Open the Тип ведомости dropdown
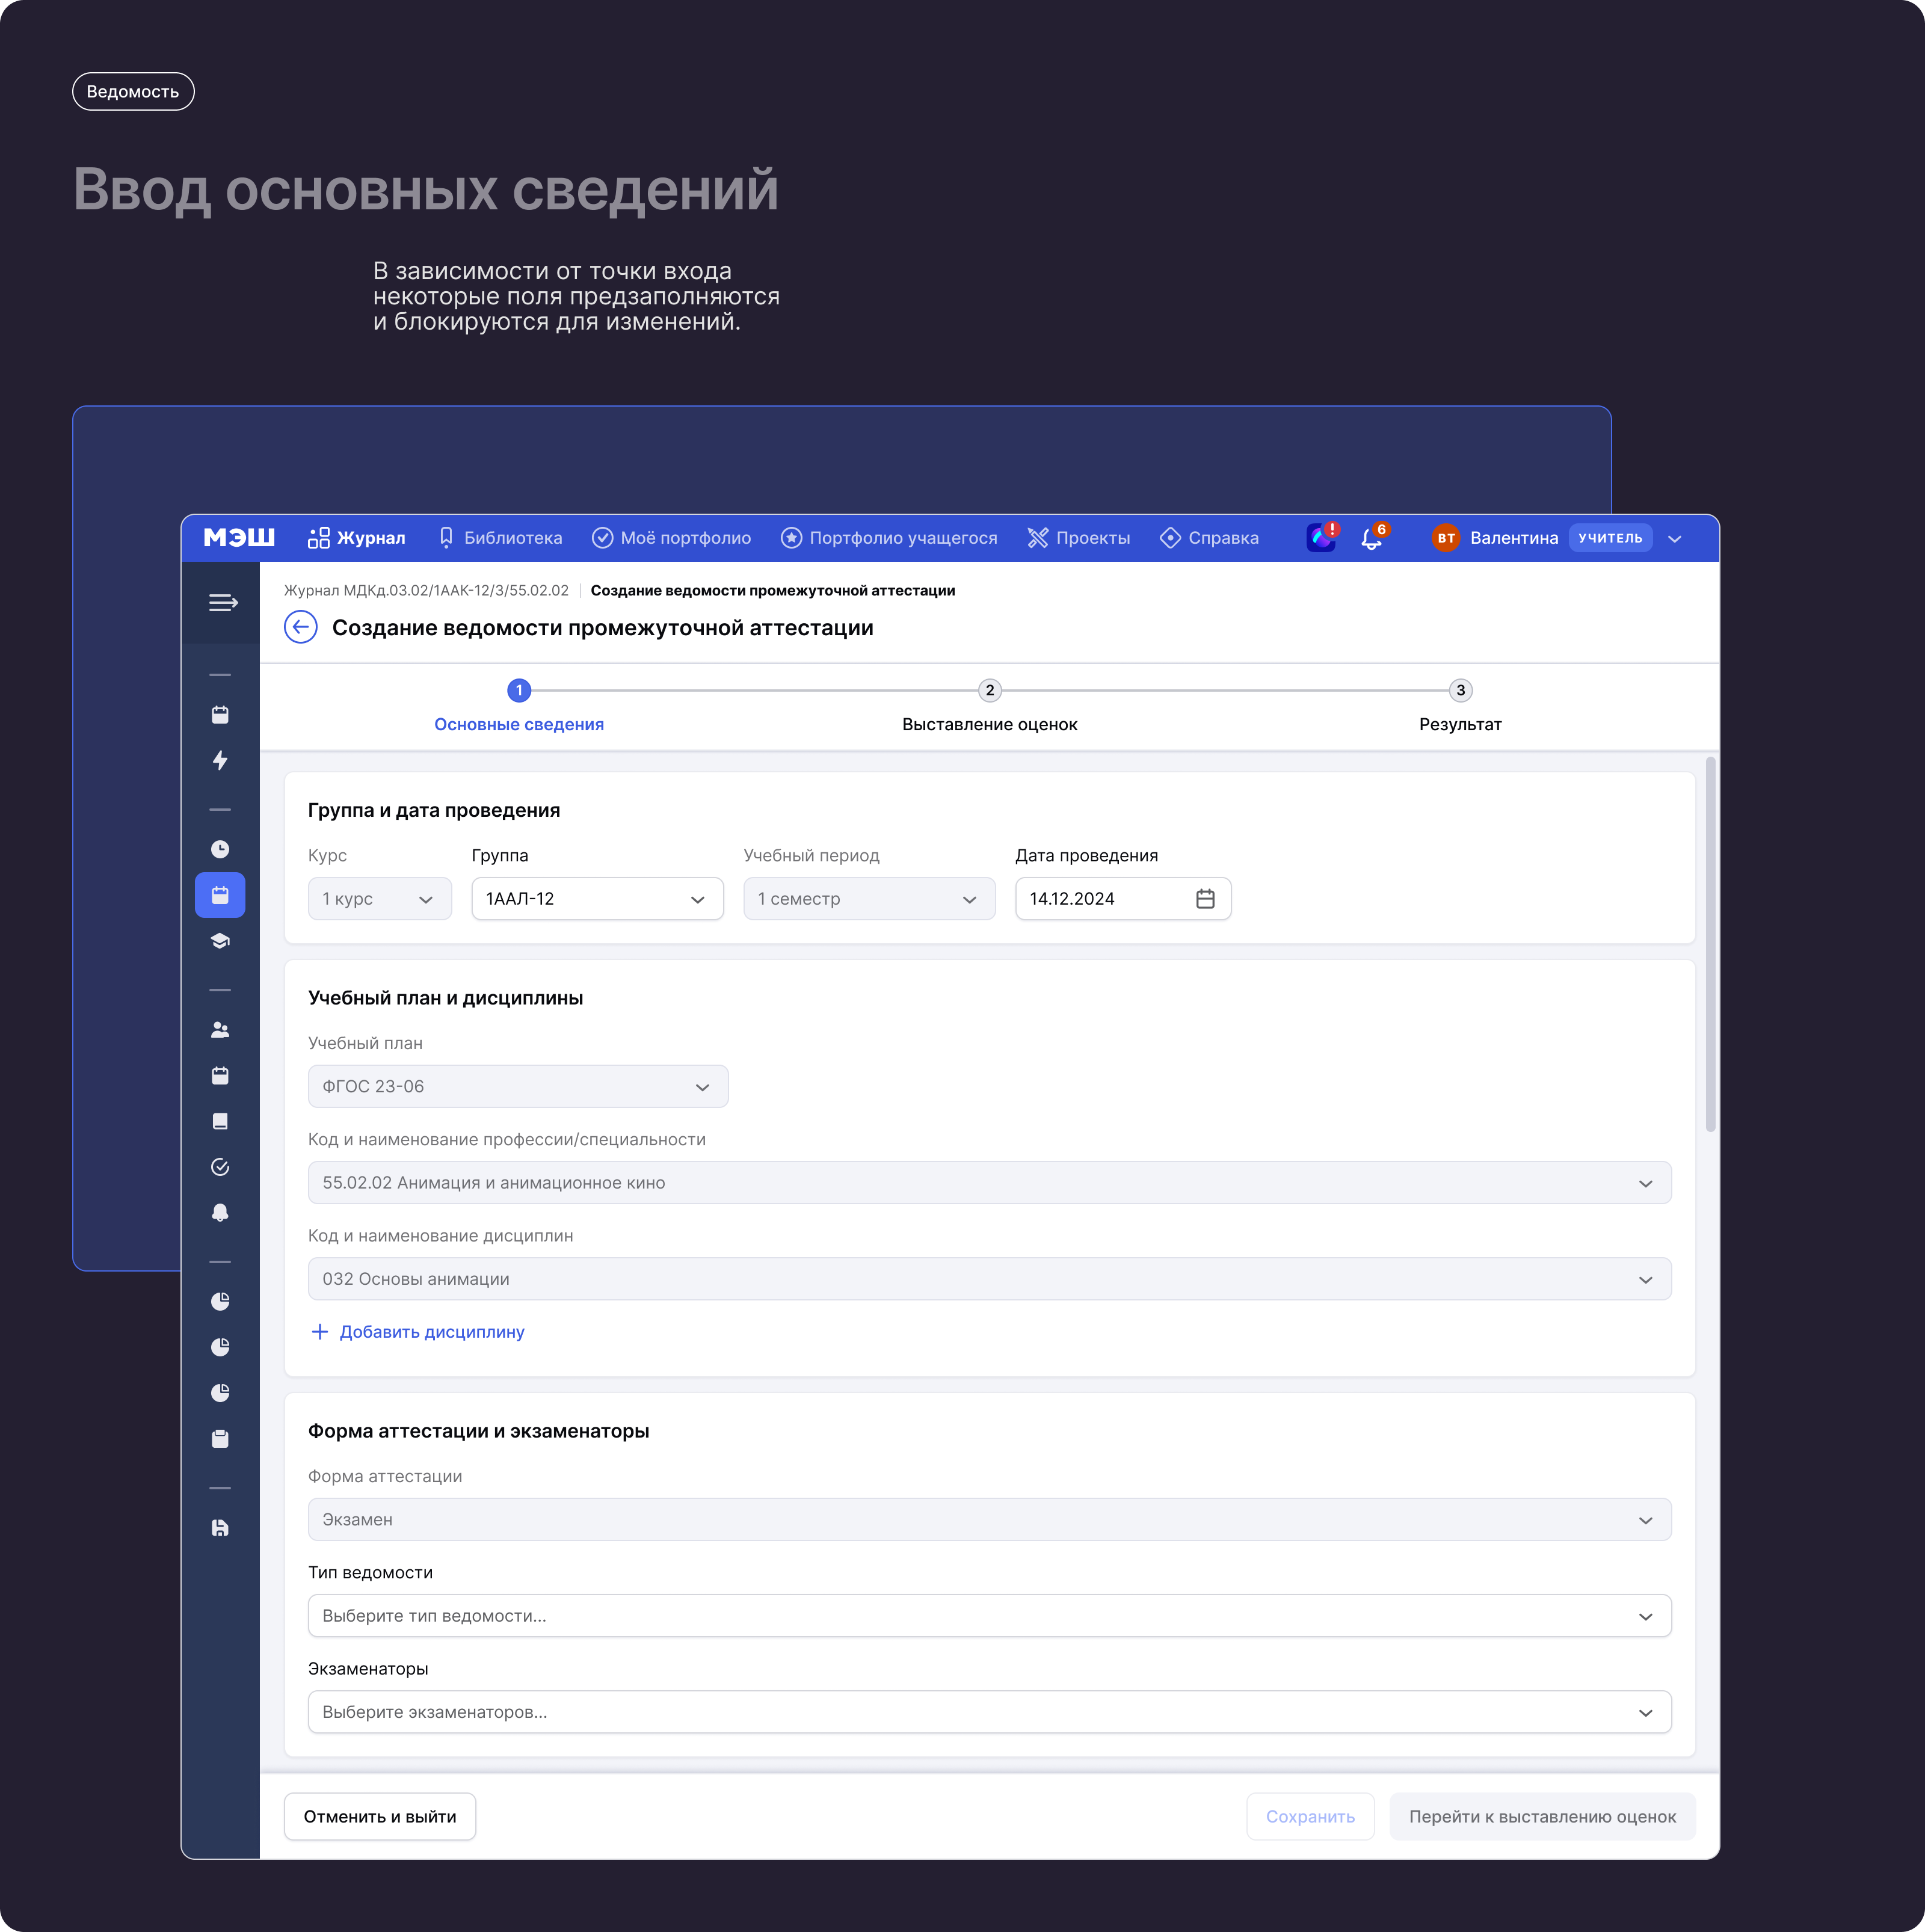 (x=988, y=1615)
